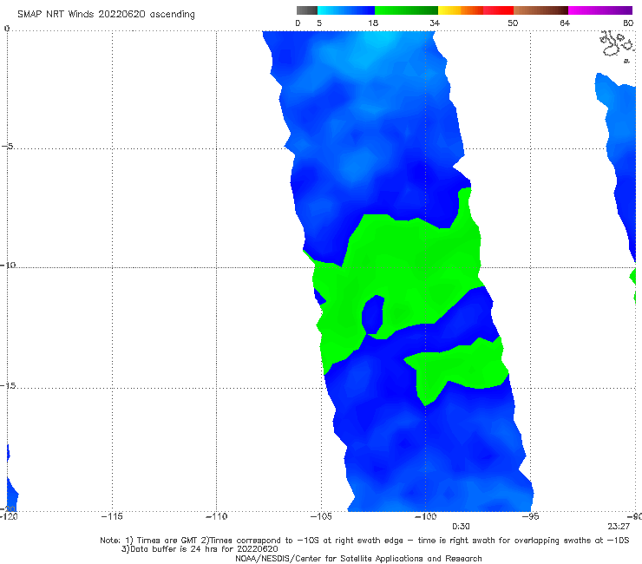Click the latitude label '-10'

(x=8, y=265)
